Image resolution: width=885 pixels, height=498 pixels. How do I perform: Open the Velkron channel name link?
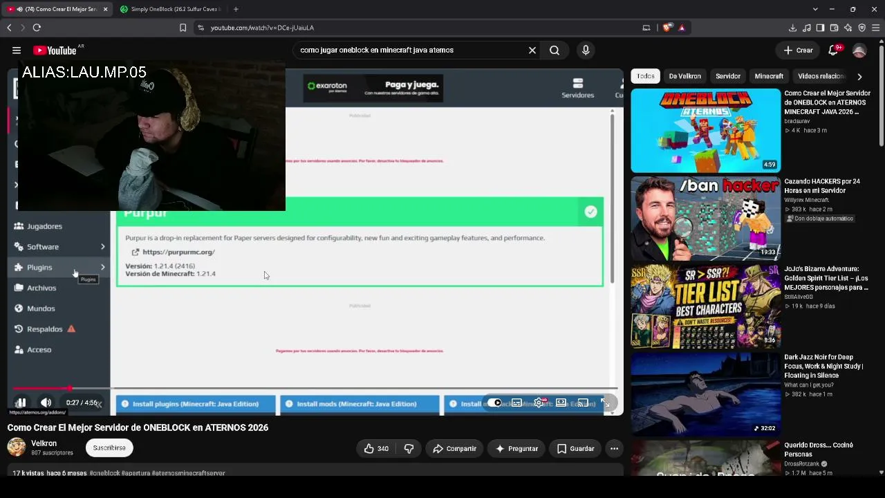coord(44,443)
